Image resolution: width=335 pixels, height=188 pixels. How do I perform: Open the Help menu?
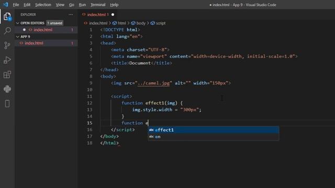click(114, 5)
